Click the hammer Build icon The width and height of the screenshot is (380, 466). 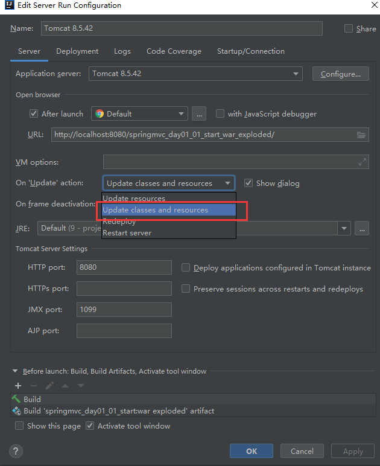16,399
